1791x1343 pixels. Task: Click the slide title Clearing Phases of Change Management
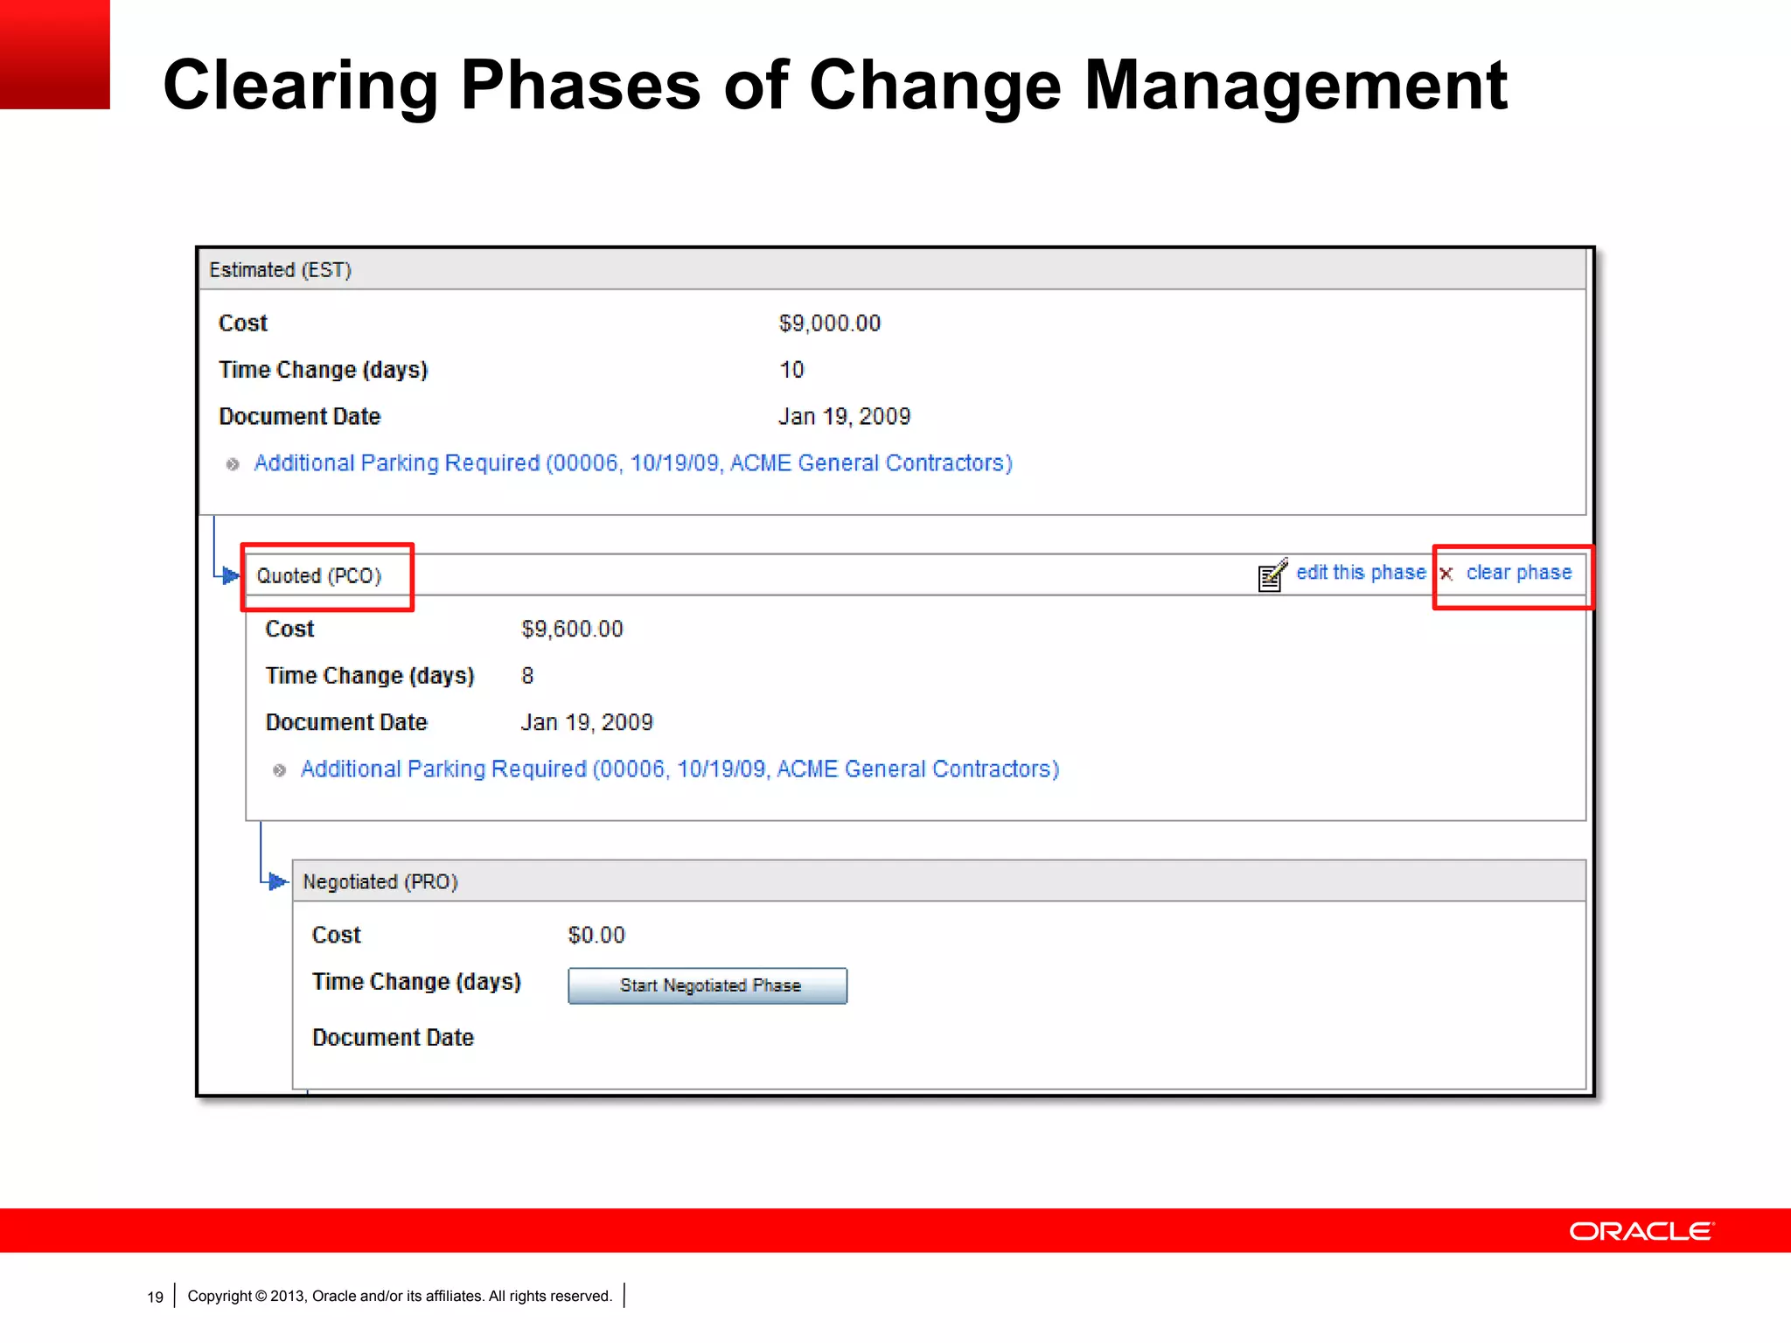coord(835,85)
